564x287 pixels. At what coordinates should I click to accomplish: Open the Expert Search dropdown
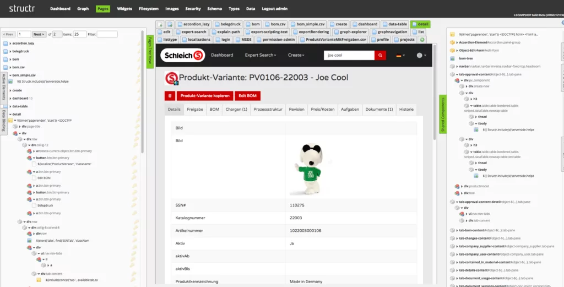261,56
